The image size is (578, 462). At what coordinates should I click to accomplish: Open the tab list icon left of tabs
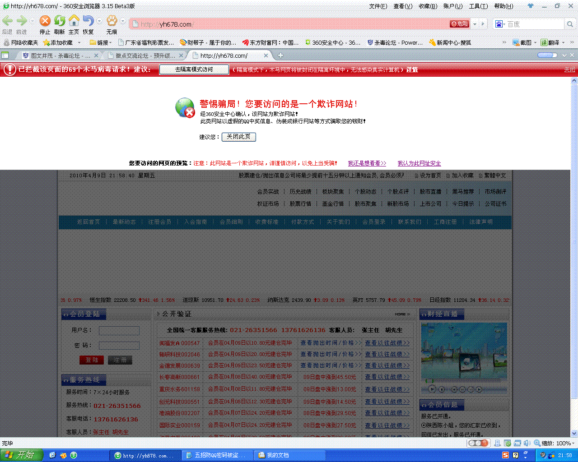pos(5,55)
